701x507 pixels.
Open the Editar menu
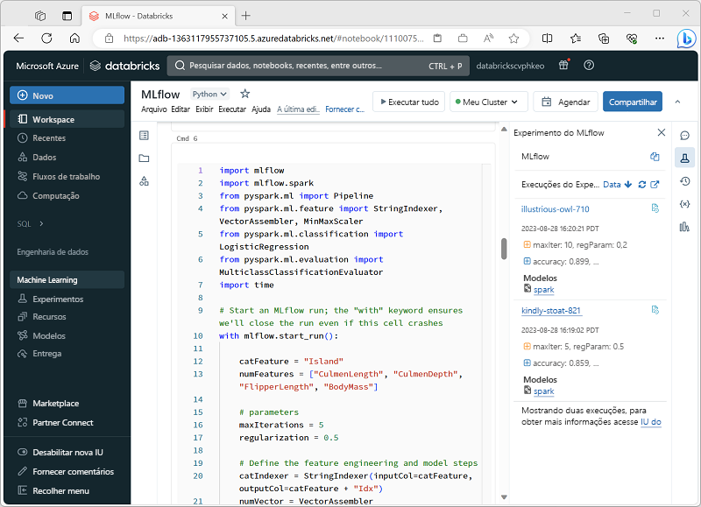click(181, 109)
